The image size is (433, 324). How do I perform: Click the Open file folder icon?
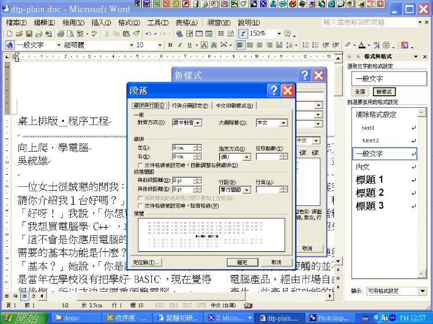(x=19, y=33)
